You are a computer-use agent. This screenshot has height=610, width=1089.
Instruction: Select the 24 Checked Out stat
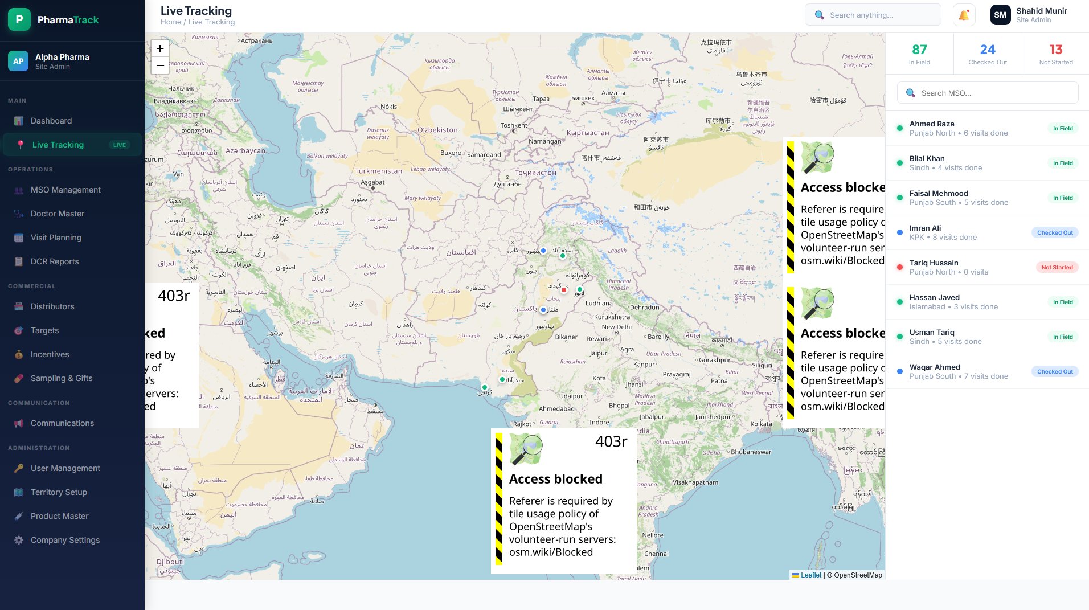click(x=988, y=54)
